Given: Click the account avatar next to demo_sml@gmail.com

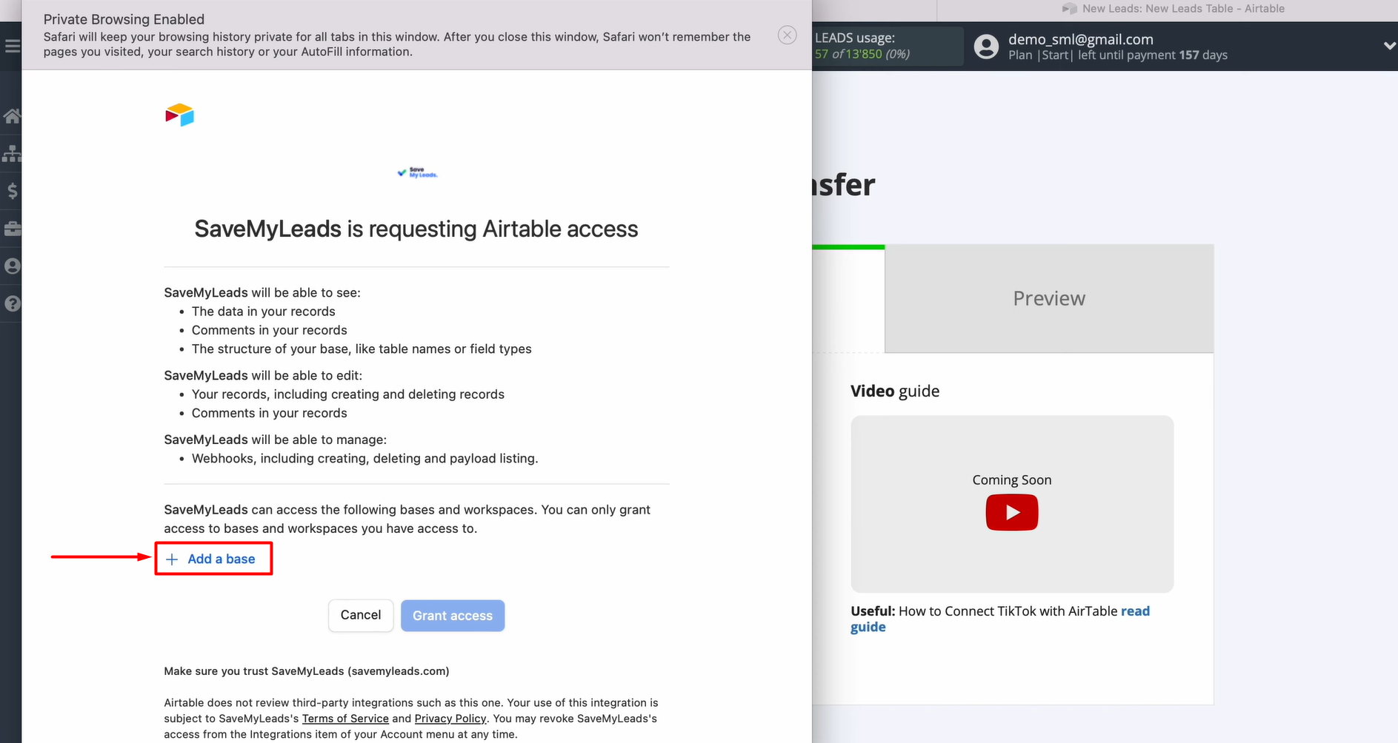Looking at the screenshot, I should pyautogui.click(x=985, y=47).
